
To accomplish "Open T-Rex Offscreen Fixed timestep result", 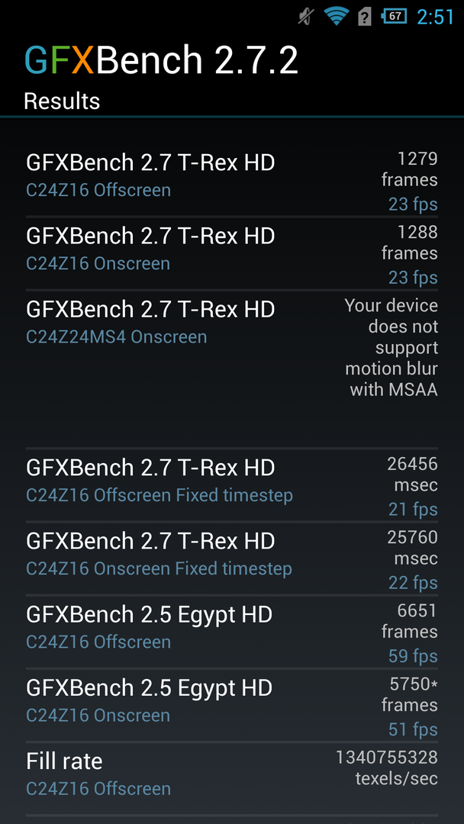I will (x=159, y=481).
